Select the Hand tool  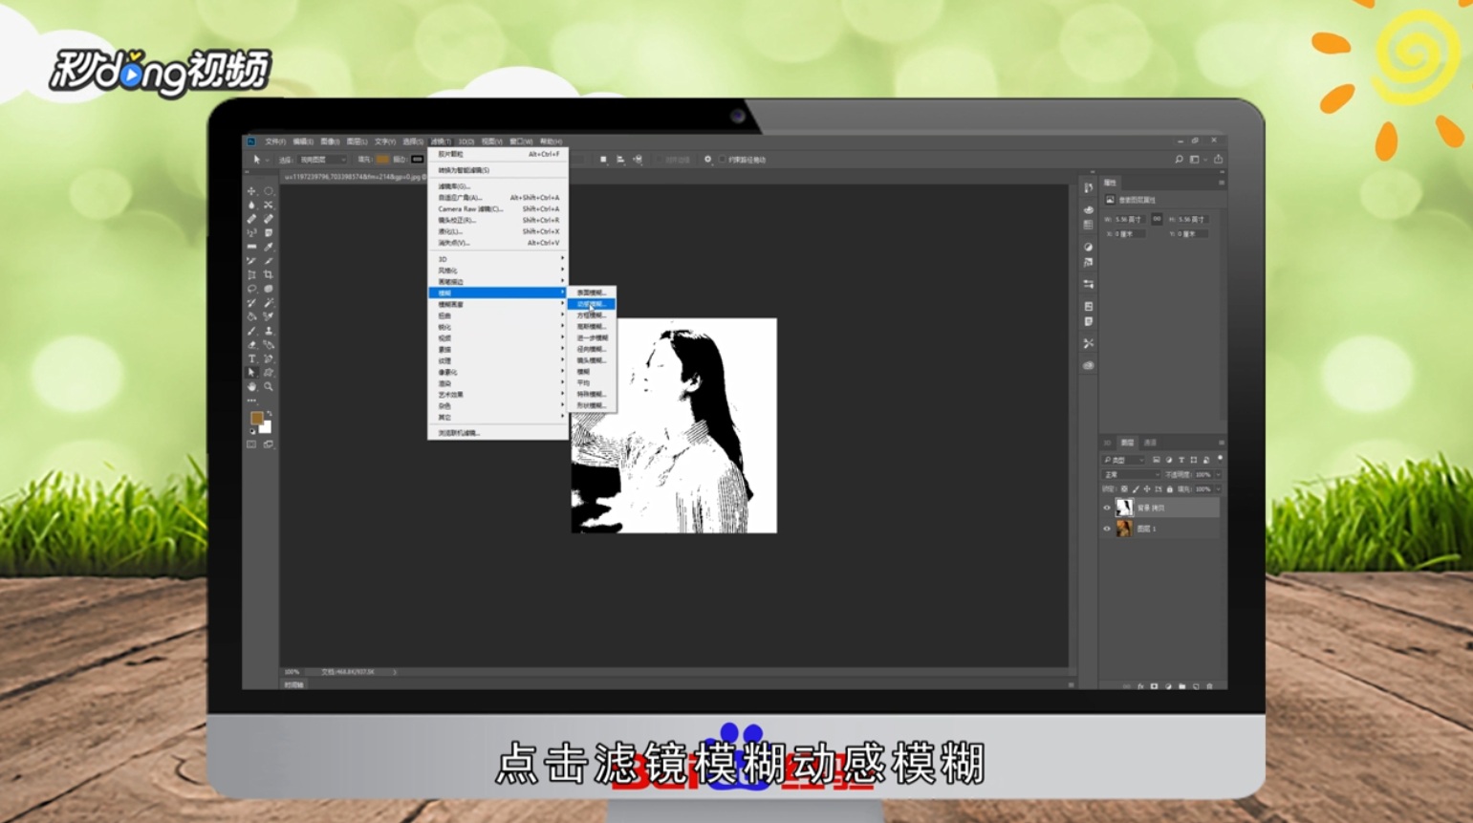tap(251, 386)
